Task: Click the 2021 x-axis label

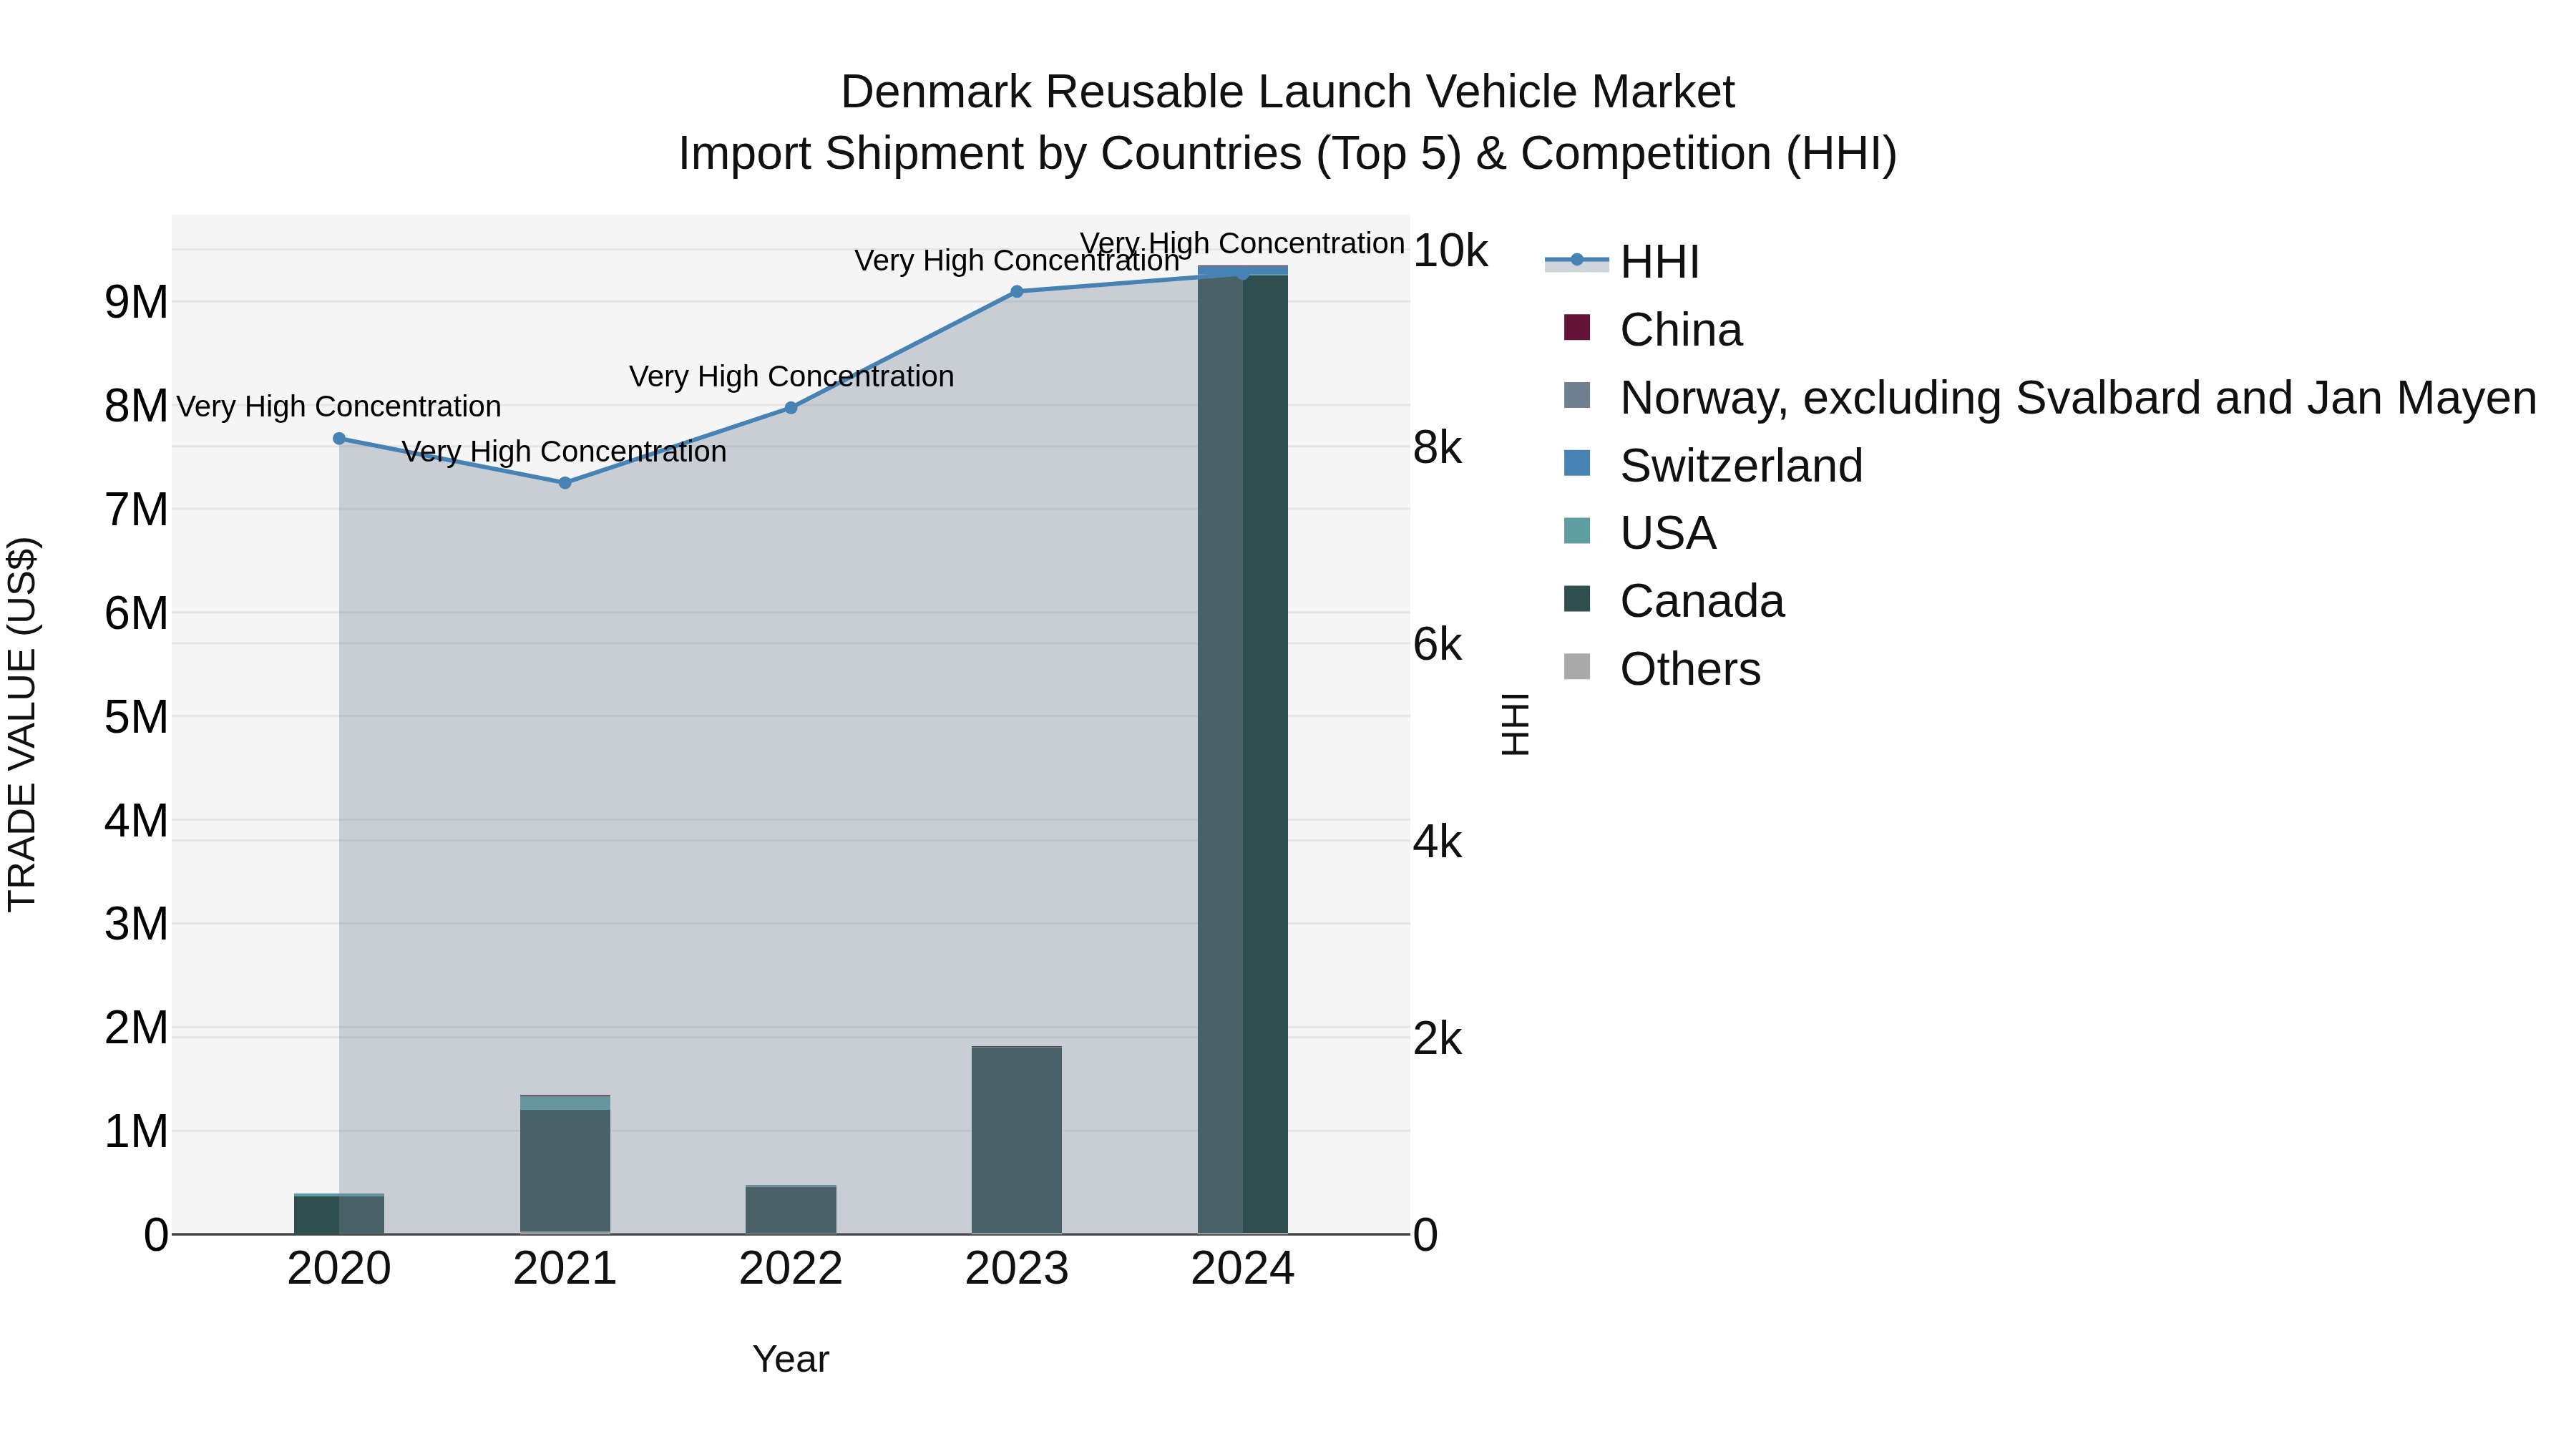Action: 565,1269
